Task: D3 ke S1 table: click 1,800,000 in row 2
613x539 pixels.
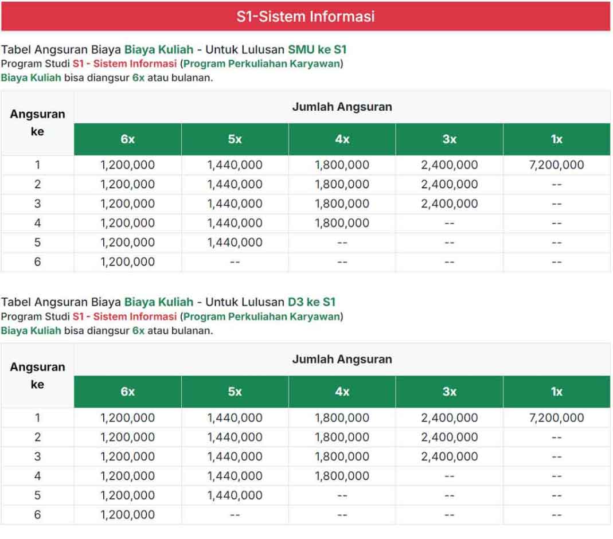Action: 342,437
